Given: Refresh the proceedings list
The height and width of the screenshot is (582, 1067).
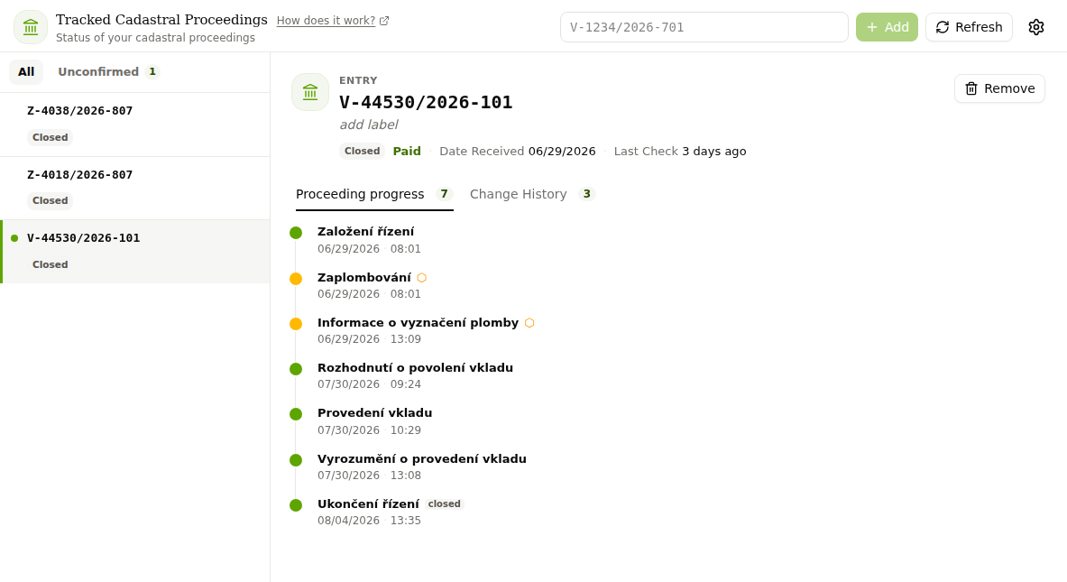Looking at the screenshot, I should click(969, 27).
